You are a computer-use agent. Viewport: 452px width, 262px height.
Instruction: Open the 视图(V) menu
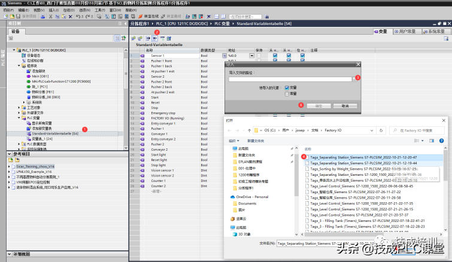coord(39,10)
